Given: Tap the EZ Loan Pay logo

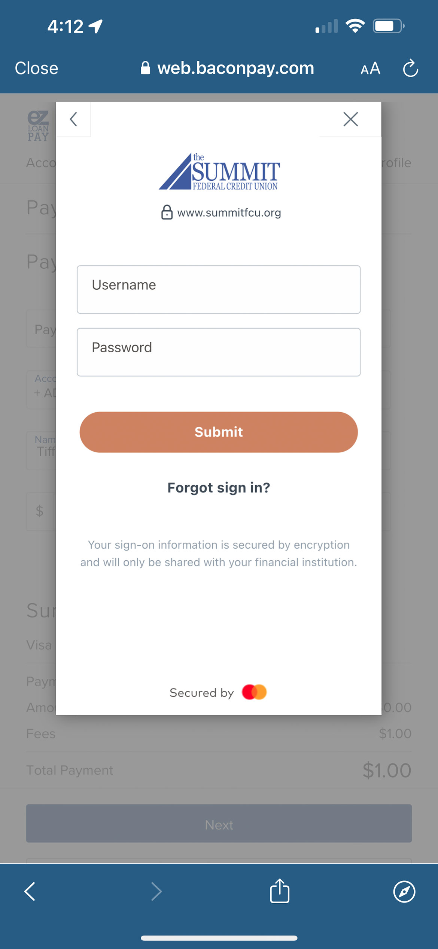Looking at the screenshot, I should pyautogui.click(x=38, y=126).
